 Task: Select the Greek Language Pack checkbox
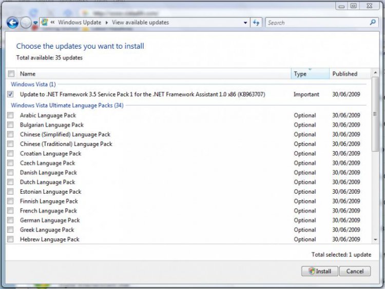coord(10,230)
